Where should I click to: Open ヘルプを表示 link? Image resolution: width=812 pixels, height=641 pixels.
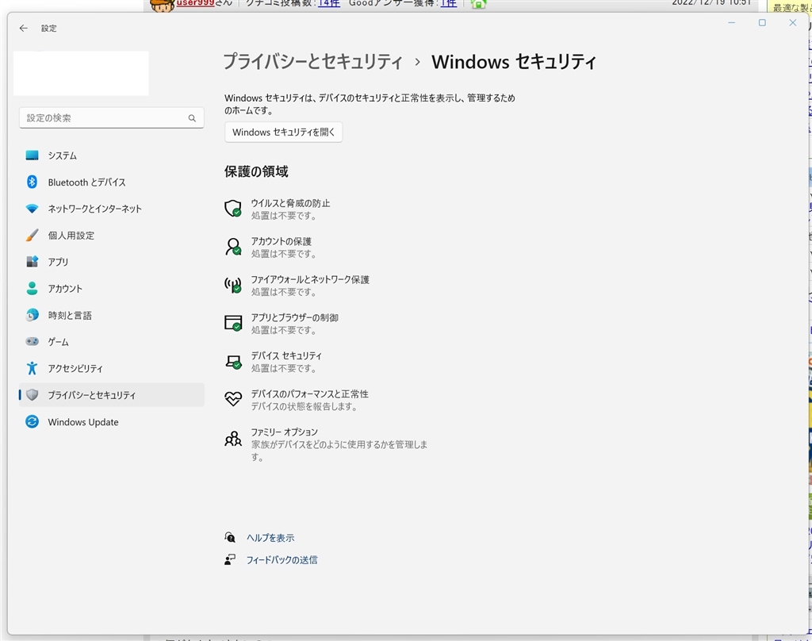pos(270,538)
